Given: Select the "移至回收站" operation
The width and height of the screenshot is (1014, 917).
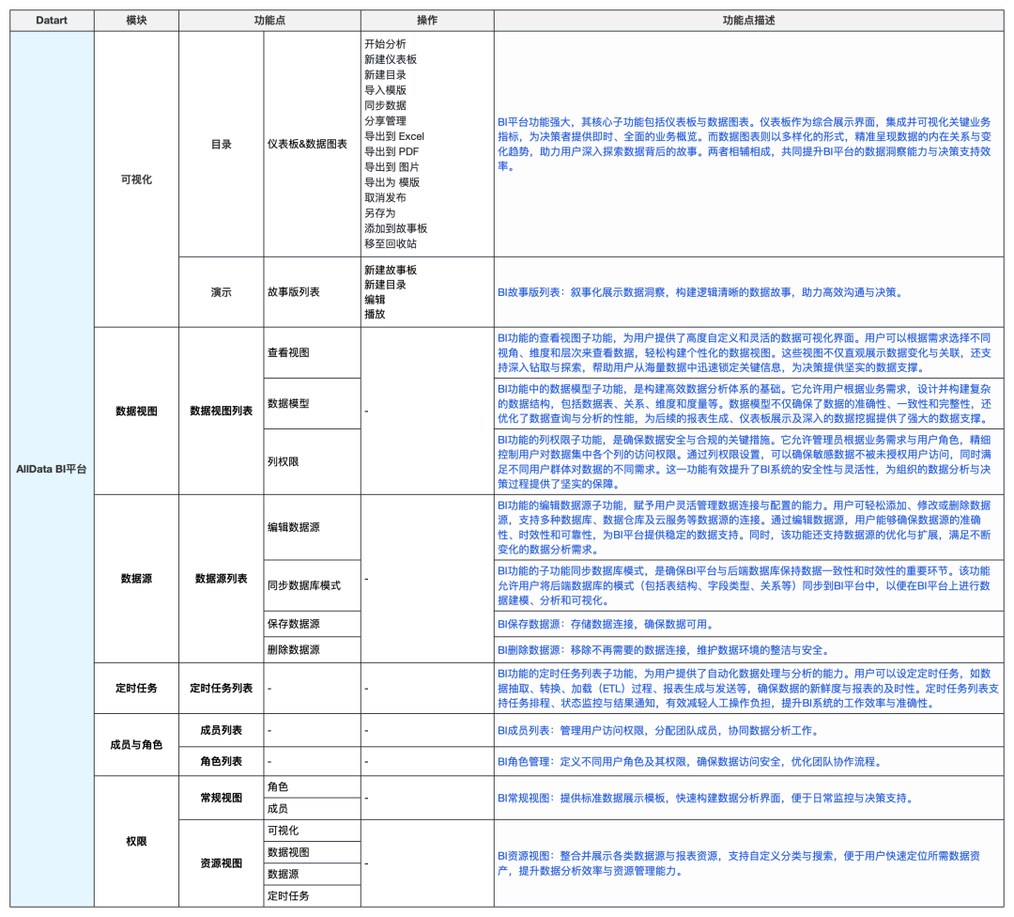Looking at the screenshot, I should [391, 243].
